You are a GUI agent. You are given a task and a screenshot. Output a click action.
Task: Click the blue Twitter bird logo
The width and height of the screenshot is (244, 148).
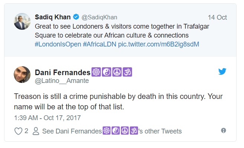click(222, 71)
